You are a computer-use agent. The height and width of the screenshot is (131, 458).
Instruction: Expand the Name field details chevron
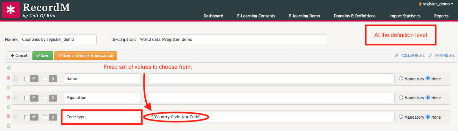53,79
